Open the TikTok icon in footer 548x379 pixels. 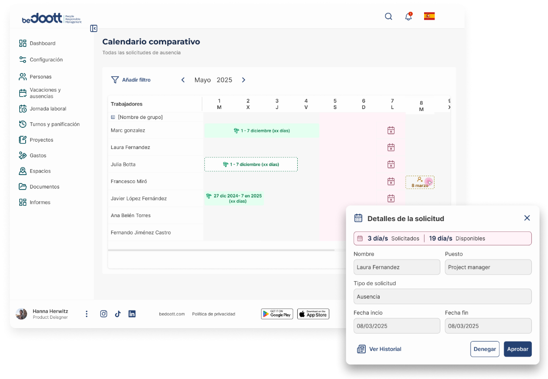(117, 314)
